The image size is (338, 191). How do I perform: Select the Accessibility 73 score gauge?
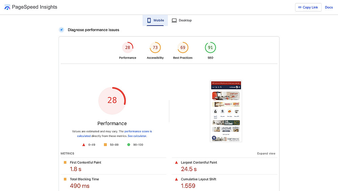point(155,47)
